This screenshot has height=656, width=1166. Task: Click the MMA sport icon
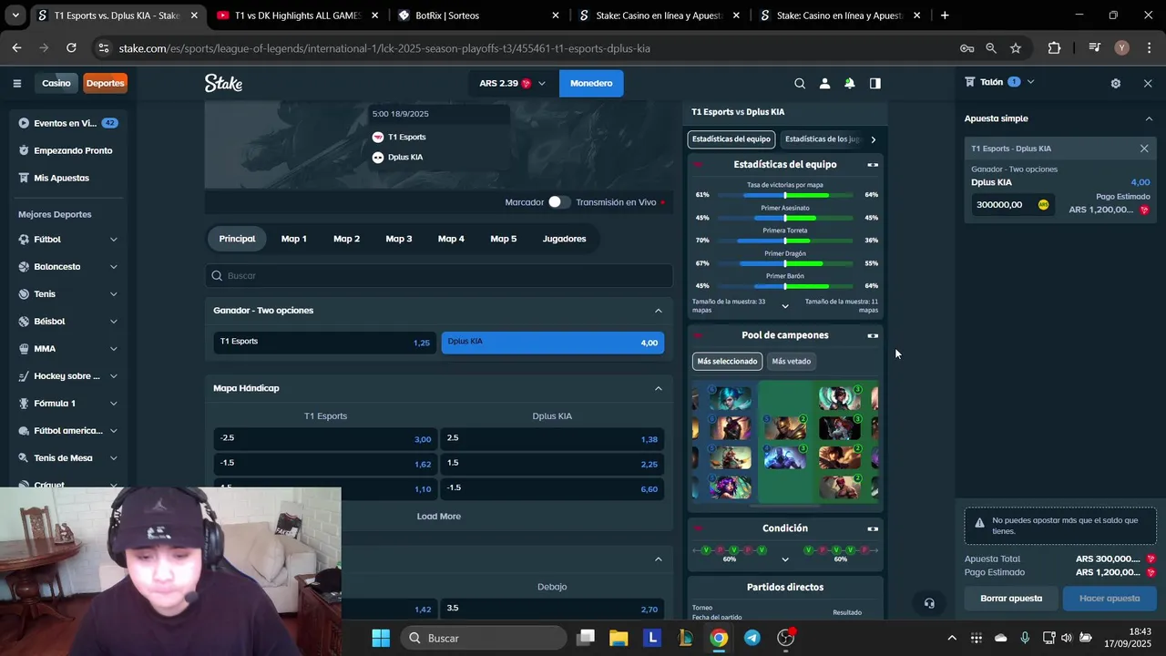25,348
